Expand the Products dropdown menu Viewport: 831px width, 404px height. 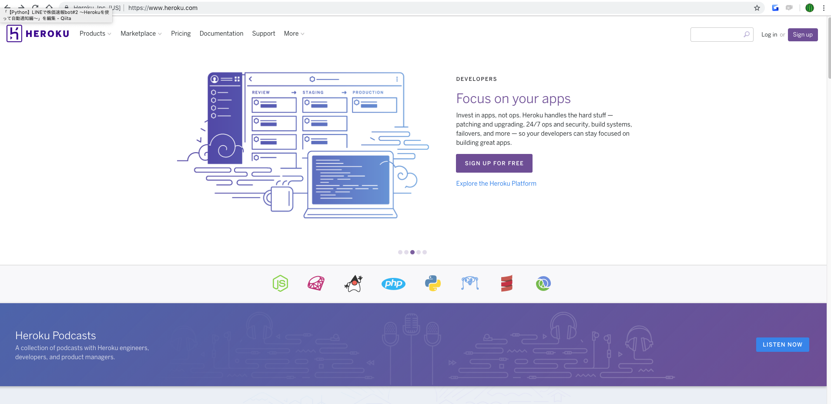coord(95,33)
